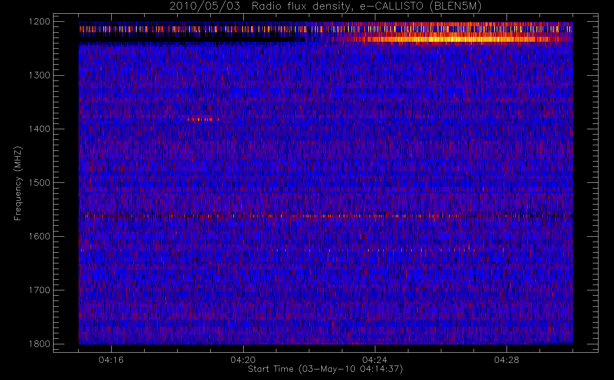614x380 pixels.
Task: Click the 'Start Time (03-May-10 04:14:37)' label
Action: pyautogui.click(x=325, y=369)
